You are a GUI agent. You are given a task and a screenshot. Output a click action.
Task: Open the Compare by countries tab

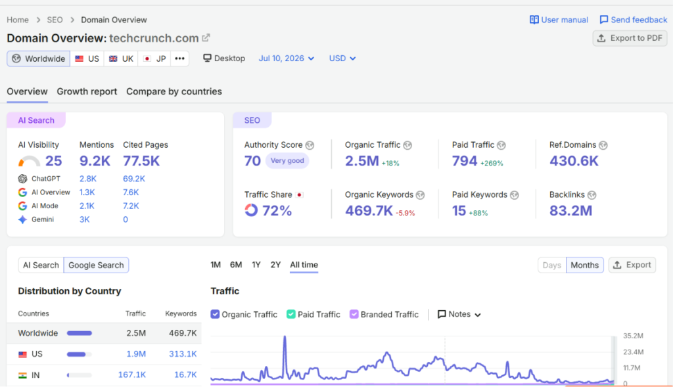tap(174, 91)
